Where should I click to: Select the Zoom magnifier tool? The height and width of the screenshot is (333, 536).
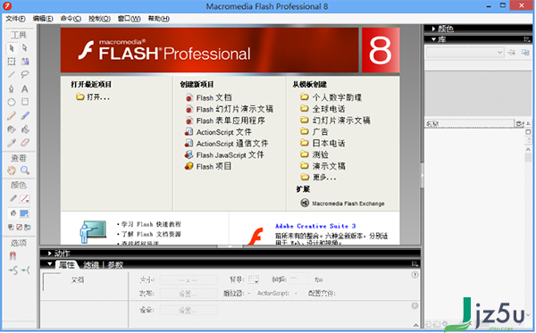pyautogui.click(x=25, y=171)
